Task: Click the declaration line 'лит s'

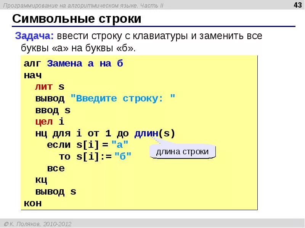Action: click(50, 87)
